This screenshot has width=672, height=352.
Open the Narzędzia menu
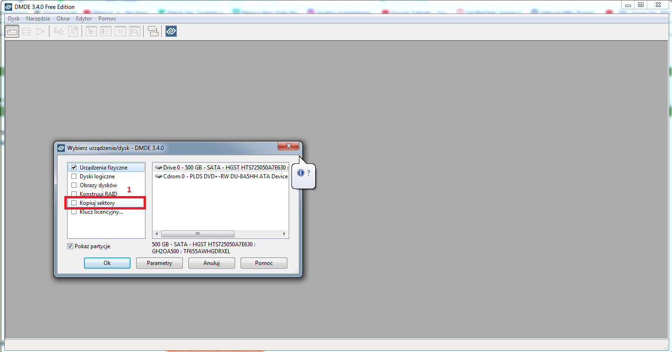coord(38,19)
